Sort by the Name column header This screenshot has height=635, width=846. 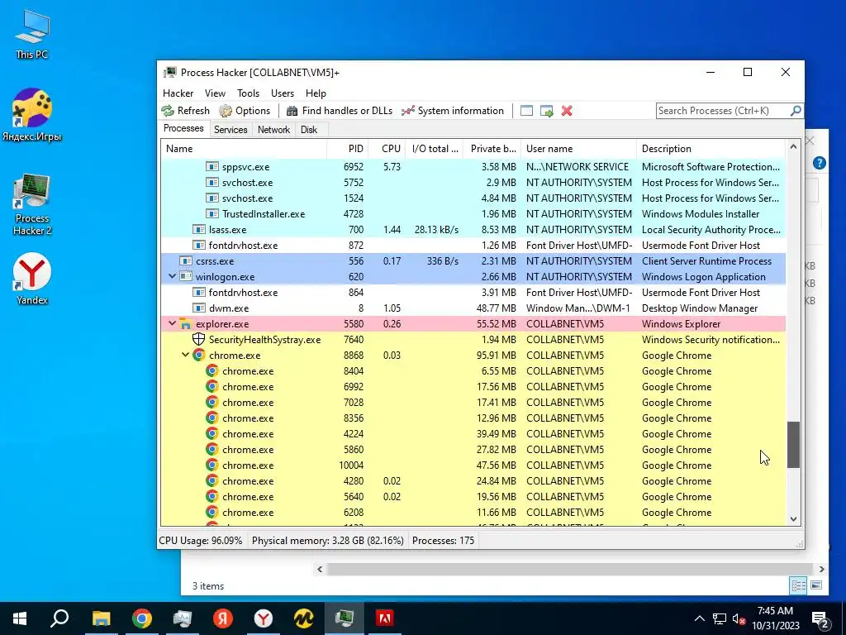[x=244, y=149]
